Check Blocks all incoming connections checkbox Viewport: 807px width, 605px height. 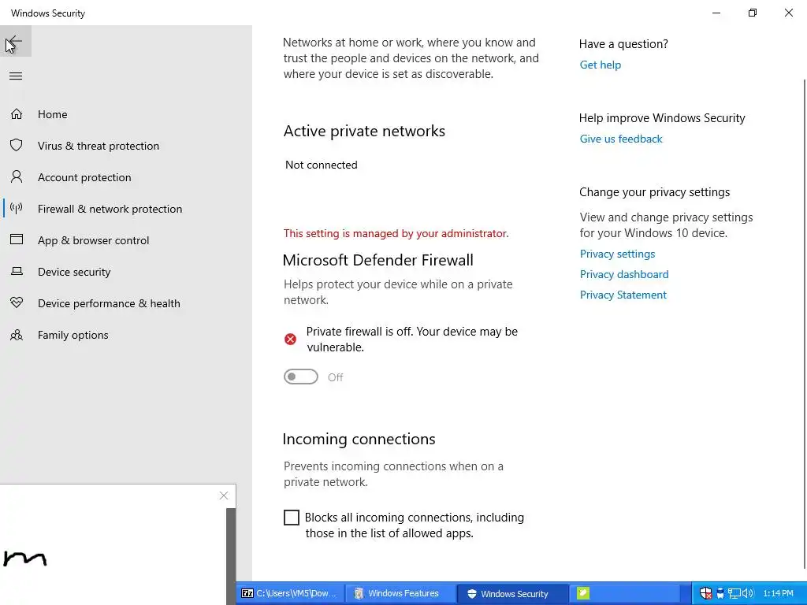(292, 518)
